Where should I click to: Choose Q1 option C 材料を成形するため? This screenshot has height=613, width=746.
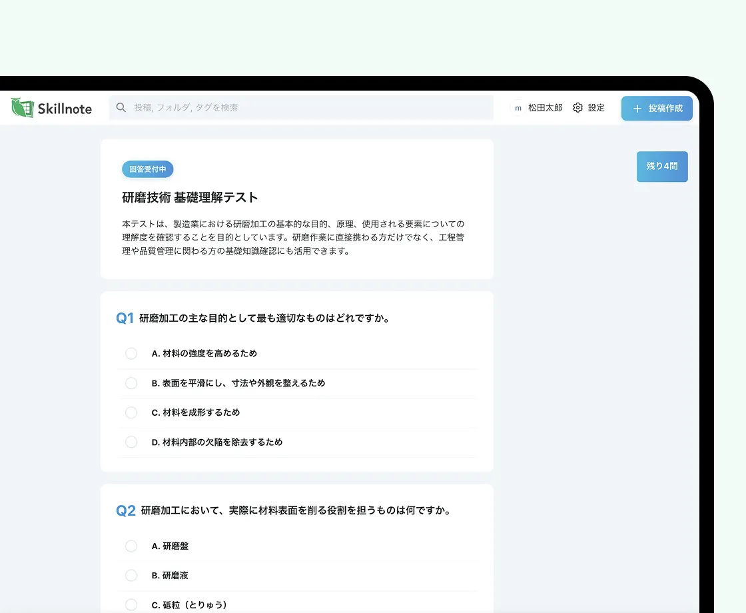(x=131, y=412)
